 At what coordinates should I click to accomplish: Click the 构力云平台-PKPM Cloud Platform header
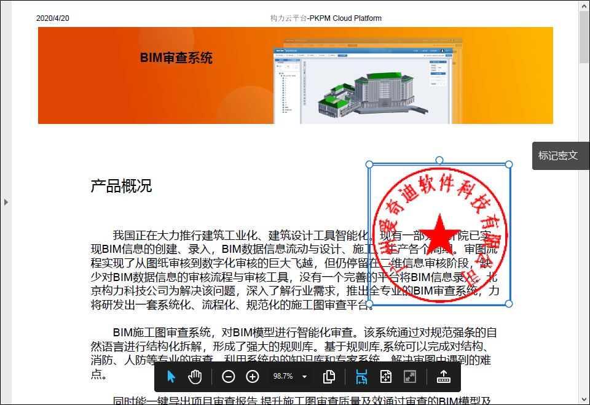[x=326, y=18]
